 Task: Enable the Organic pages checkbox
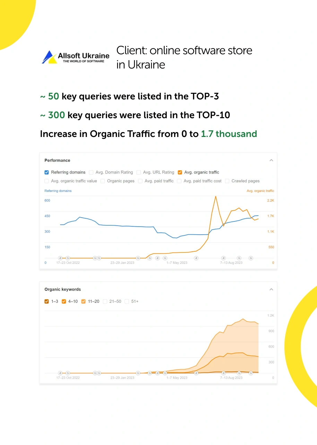click(103, 181)
